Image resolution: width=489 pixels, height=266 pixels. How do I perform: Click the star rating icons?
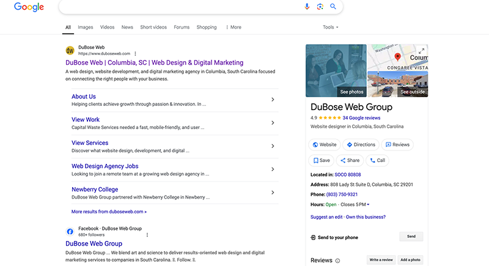330,118
